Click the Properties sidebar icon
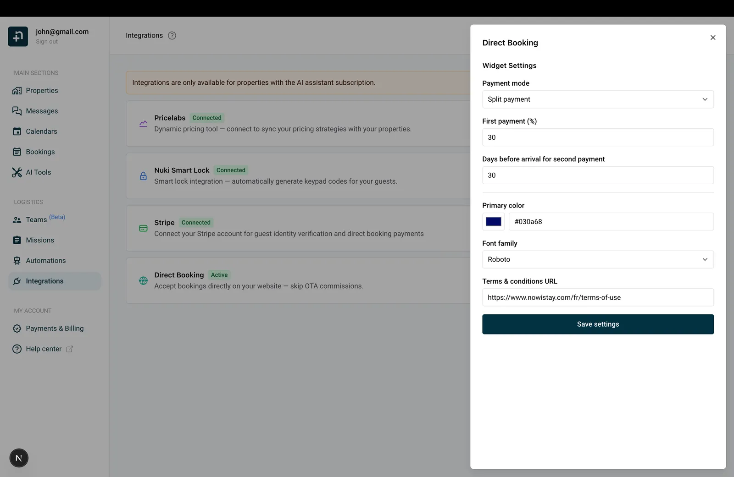734x477 pixels. [x=17, y=91]
